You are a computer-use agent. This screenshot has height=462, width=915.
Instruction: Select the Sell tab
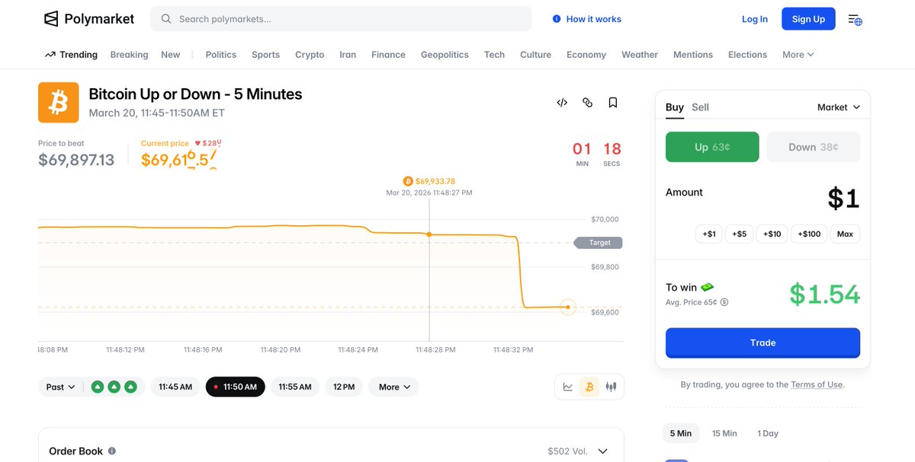coord(700,107)
